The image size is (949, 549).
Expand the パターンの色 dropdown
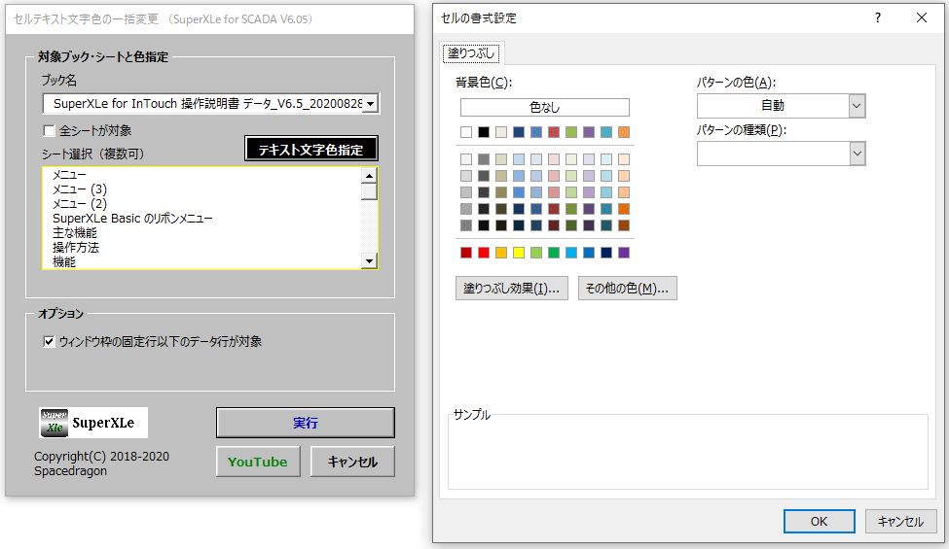pos(857,106)
